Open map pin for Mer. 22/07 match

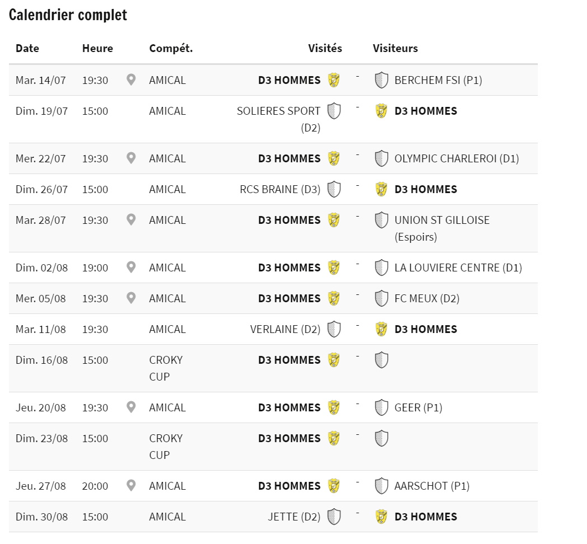point(130,158)
